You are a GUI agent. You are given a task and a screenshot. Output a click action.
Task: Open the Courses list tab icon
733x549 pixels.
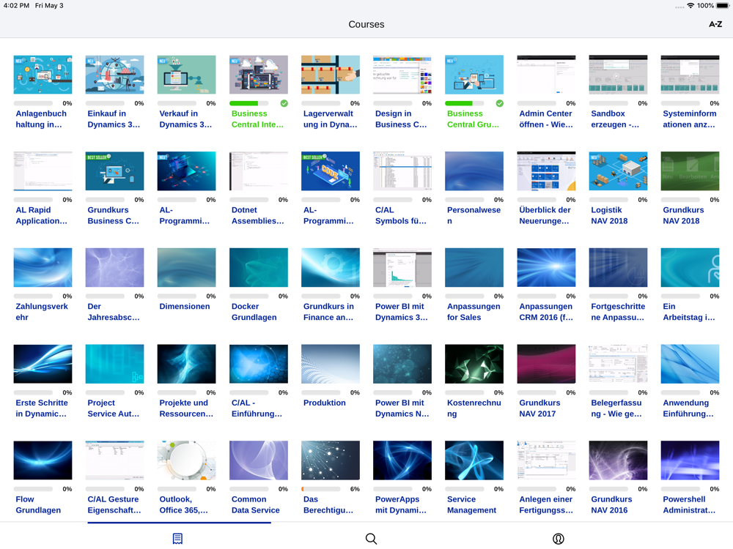pyautogui.click(x=177, y=538)
